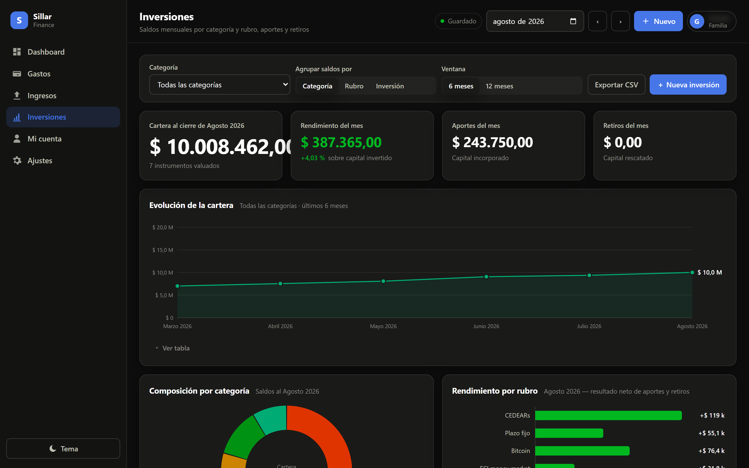Screen dimensions: 749x468
Task: Click the Nueva inversión button
Action: tap(688, 84)
